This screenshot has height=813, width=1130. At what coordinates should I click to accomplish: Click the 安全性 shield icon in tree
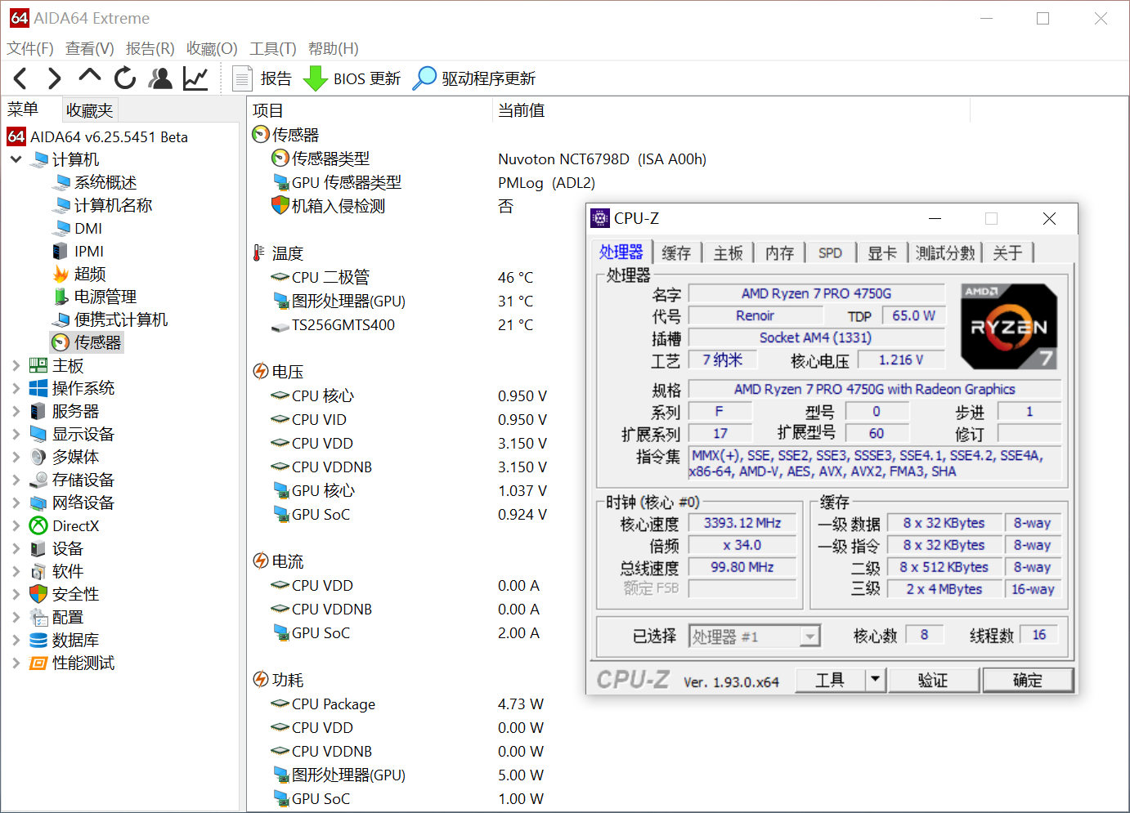tap(38, 594)
